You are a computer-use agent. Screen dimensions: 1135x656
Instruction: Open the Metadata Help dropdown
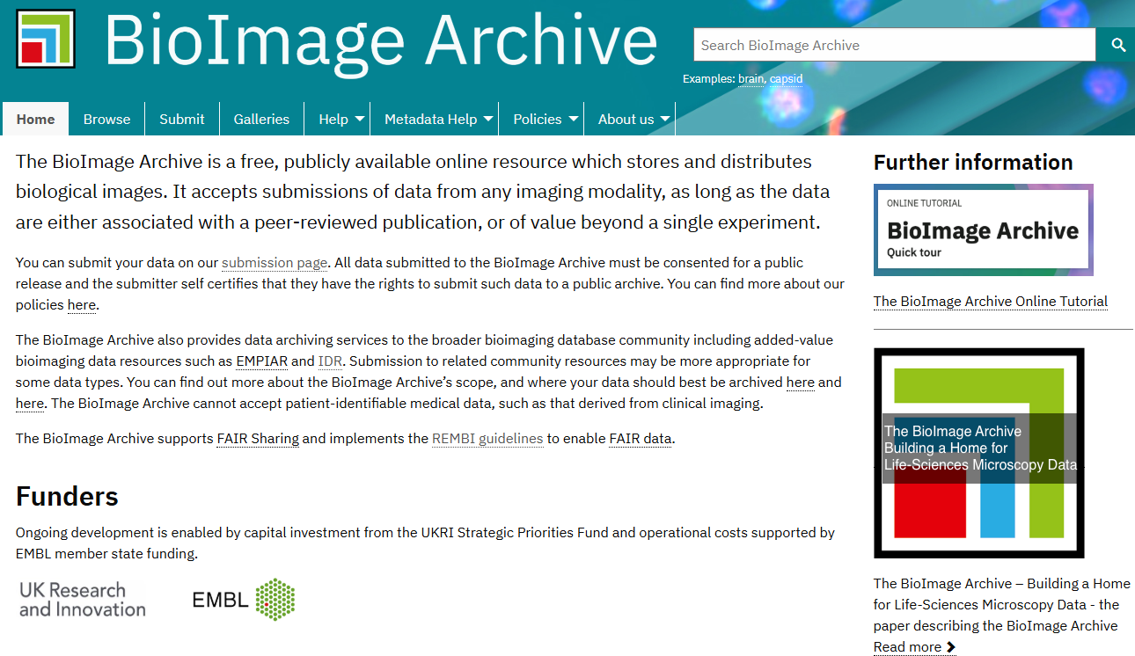pos(434,119)
